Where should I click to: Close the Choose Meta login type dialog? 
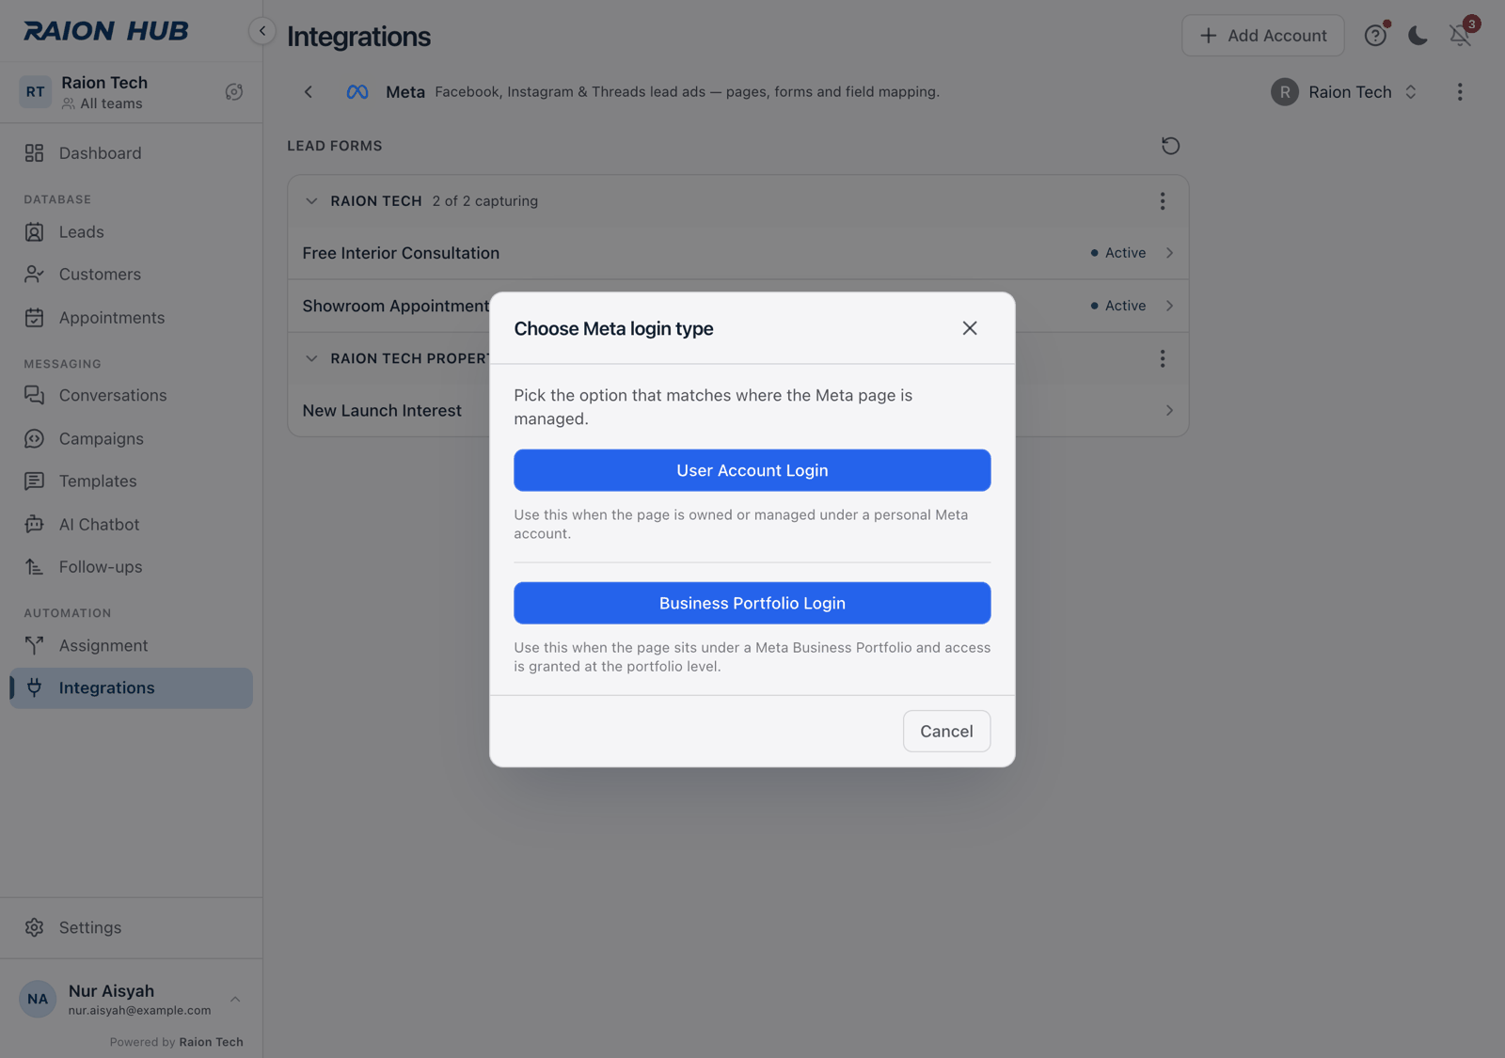(970, 328)
